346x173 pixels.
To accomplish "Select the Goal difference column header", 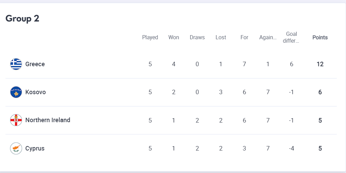I will point(291,38).
